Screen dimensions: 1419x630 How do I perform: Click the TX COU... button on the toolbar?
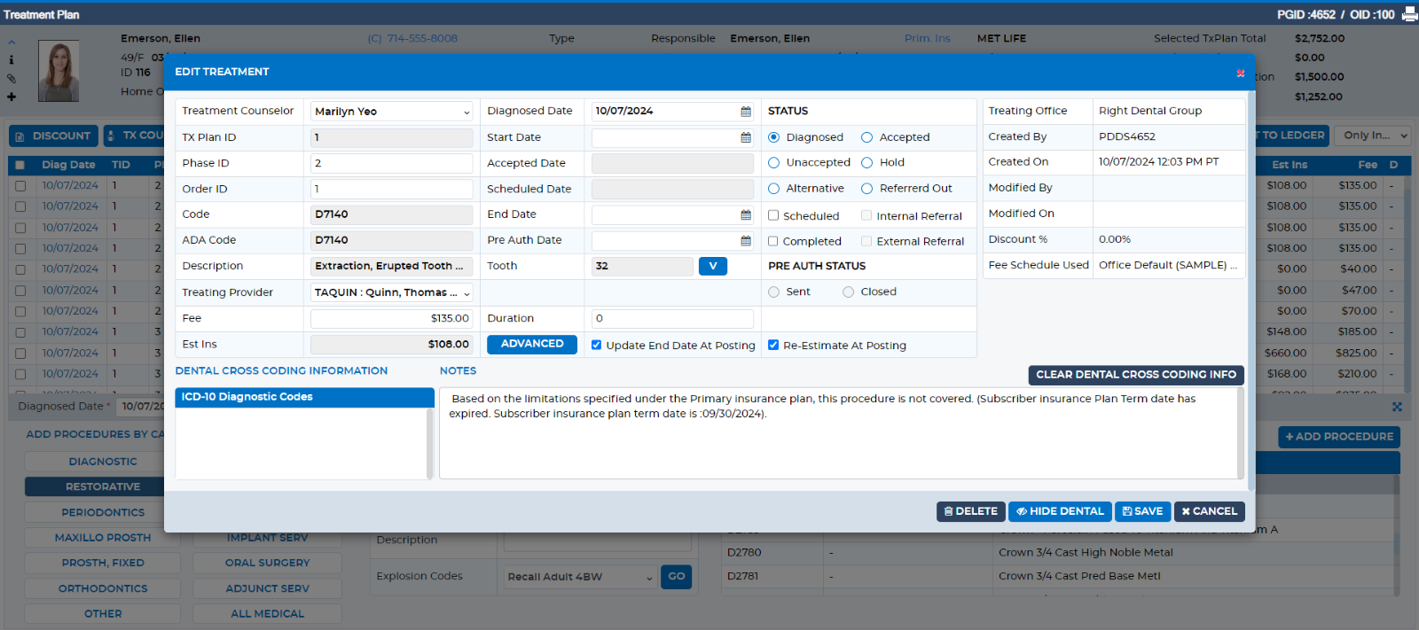[135, 136]
